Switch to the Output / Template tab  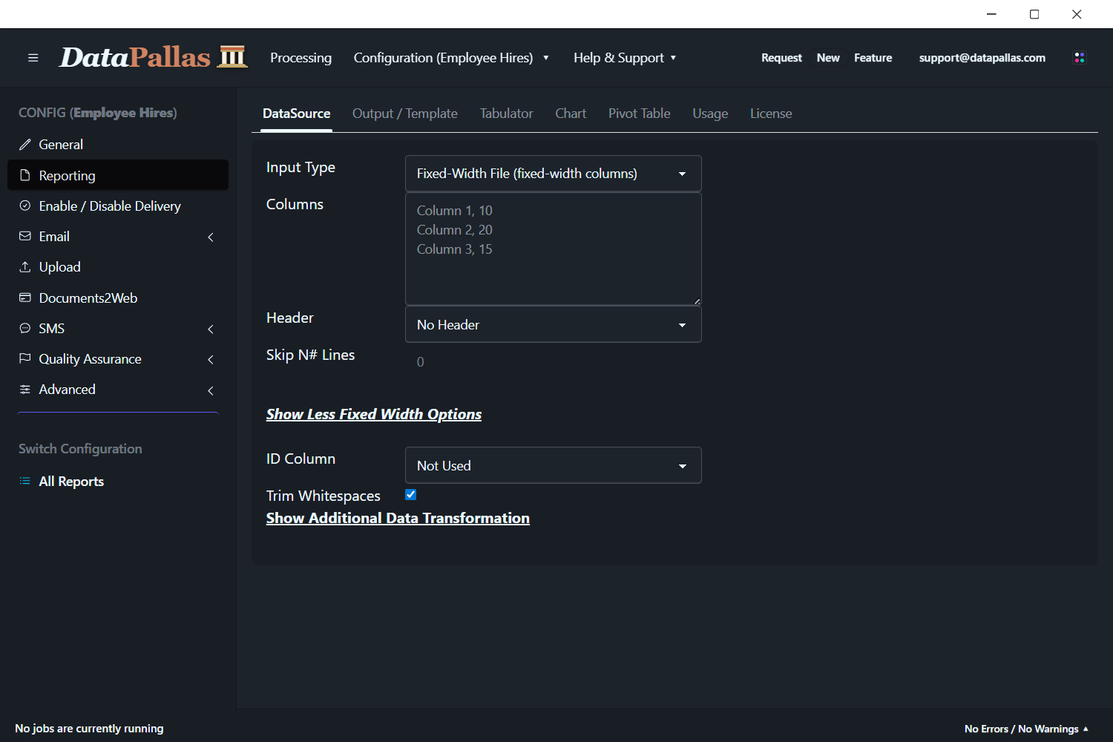(405, 114)
